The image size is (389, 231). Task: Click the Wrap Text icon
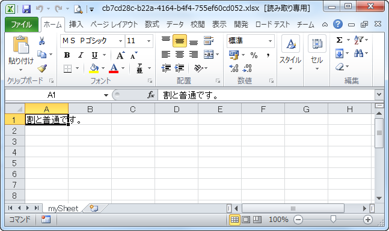coord(209,41)
